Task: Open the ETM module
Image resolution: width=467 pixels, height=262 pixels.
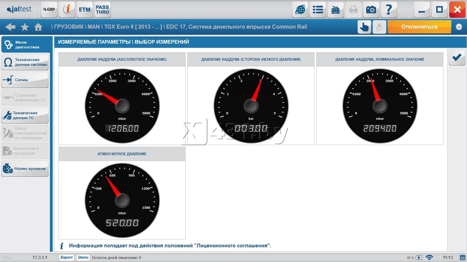Action: point(85,10)
